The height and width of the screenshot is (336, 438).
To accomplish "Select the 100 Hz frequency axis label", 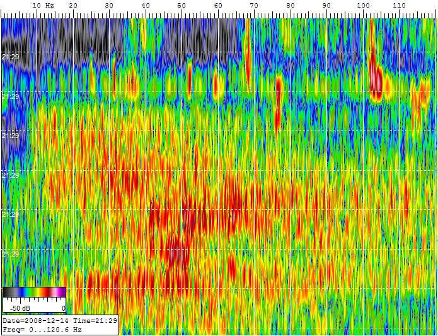I will click(363, 5).
